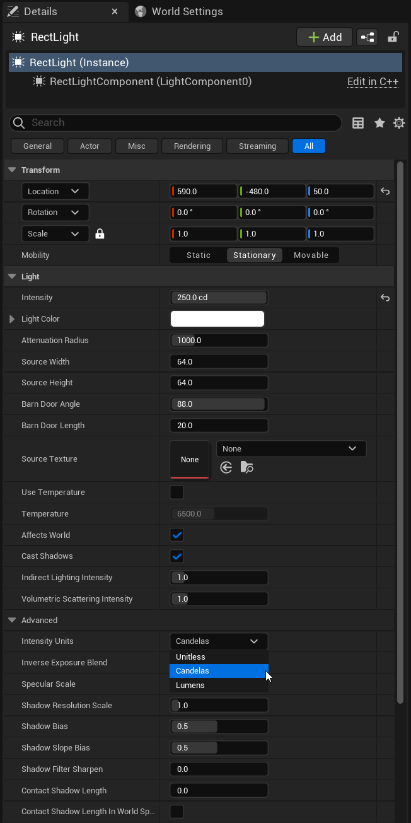Open the Location type dropdown
This screenshot has height=823, width=411.
55,191
